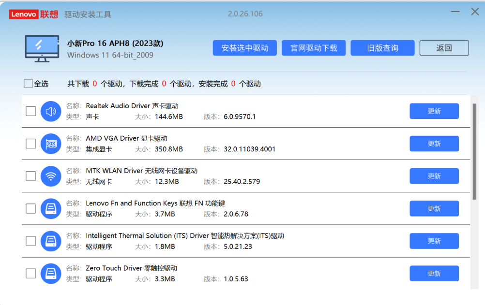Screen dimensions: 485x305
Task: Click 更新 for Lenovo Fn Keys
Action: click(x=434, y=209)
